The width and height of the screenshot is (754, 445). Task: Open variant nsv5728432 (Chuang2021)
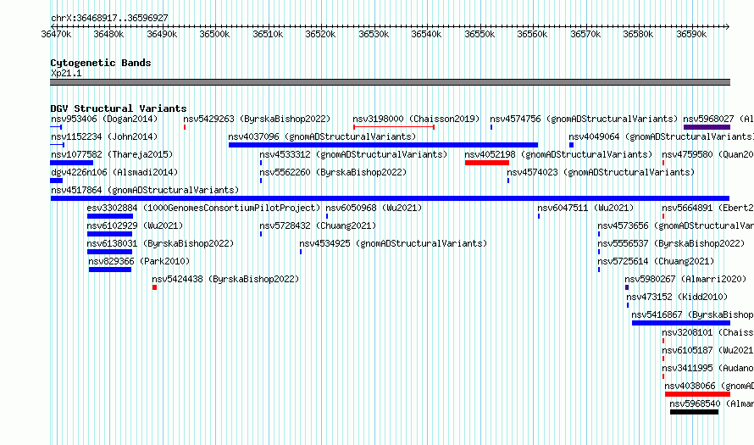coord(318,225)
